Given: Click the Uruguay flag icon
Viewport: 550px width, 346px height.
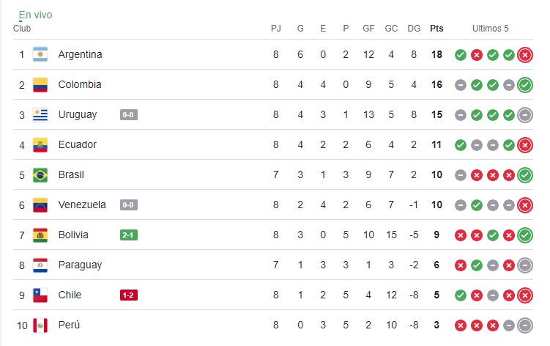Looking at the screenshot, I should click(x=40, y=115).
